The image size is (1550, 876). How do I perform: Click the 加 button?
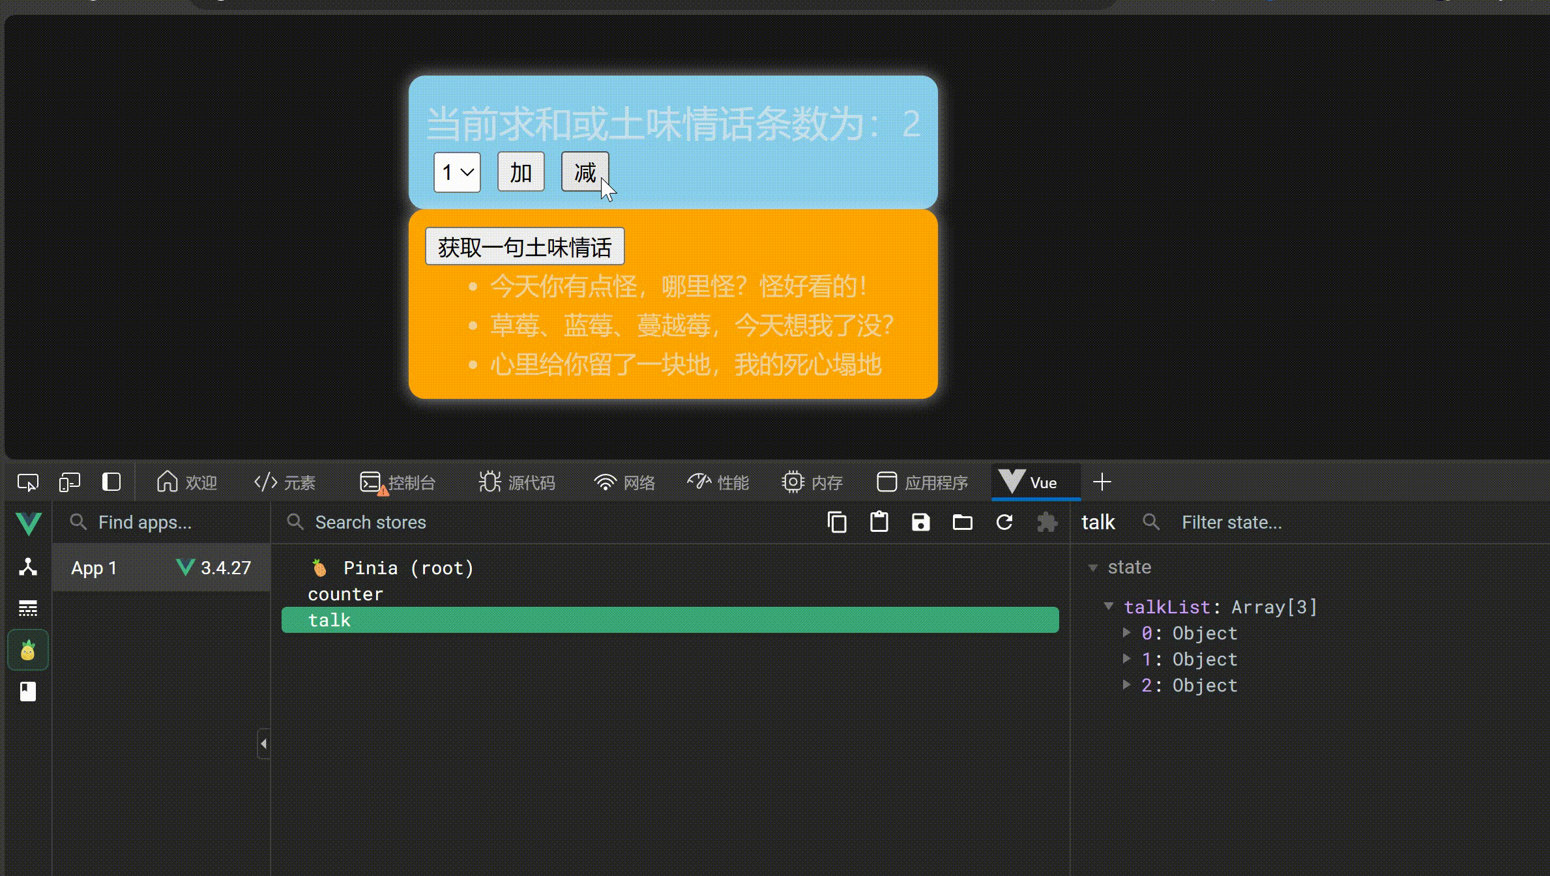point(521,172)
